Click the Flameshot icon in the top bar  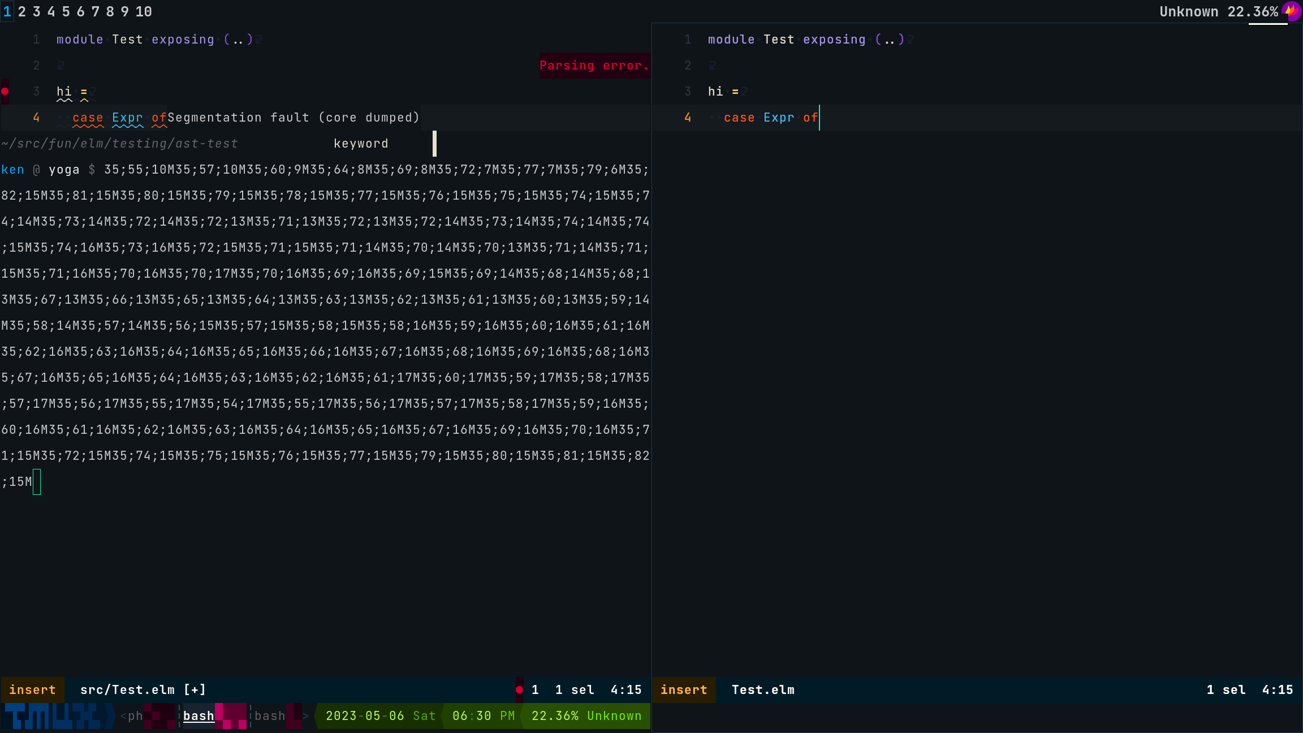[x=1292, y=11]
